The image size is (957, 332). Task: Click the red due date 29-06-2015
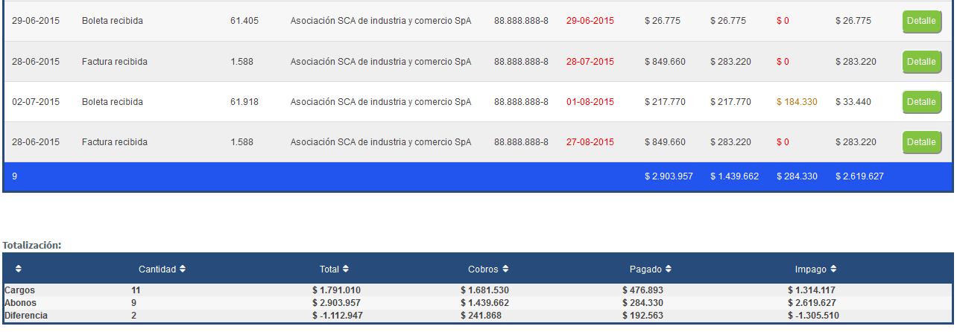pyautogui.click(x=590, y=21)
